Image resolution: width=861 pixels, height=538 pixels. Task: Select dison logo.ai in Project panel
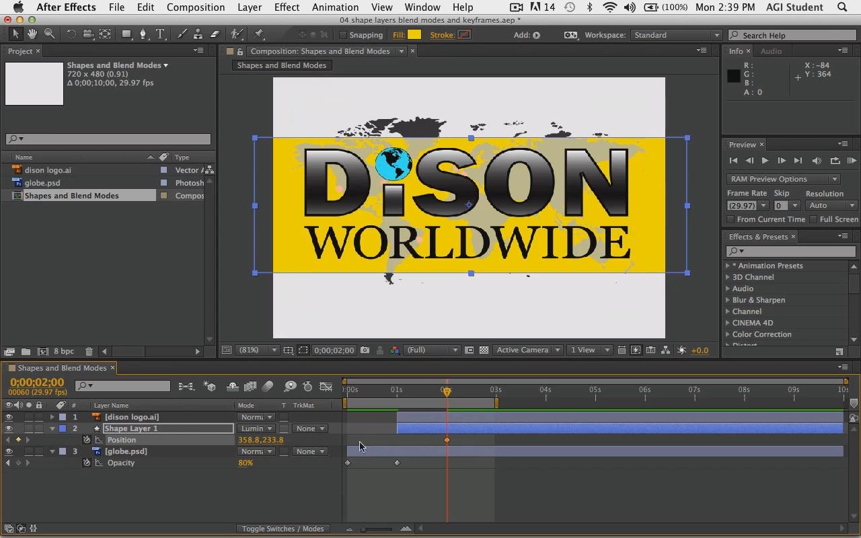tap(48, 170)
